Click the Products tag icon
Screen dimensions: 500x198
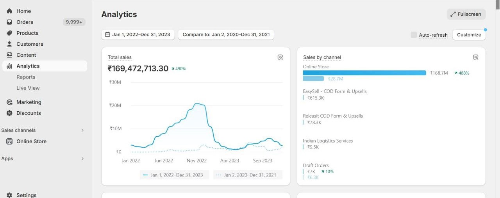[9, 33]
